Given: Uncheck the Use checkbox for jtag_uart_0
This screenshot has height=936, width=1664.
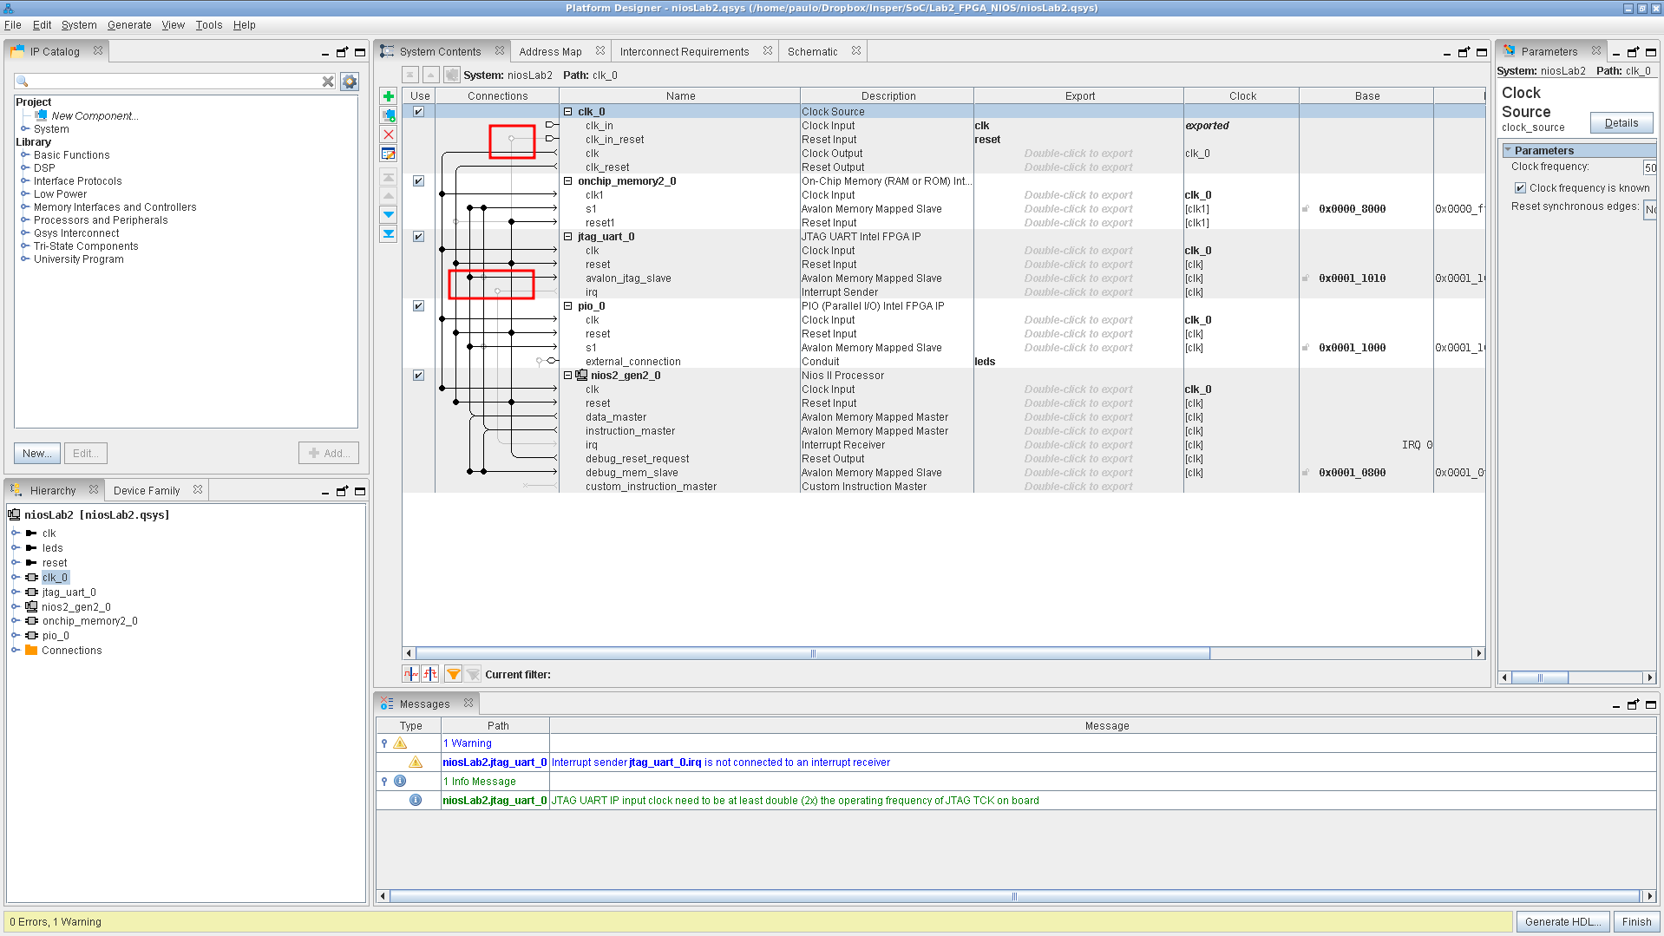Looking at the screenshot, I should [x=418, y=237].
